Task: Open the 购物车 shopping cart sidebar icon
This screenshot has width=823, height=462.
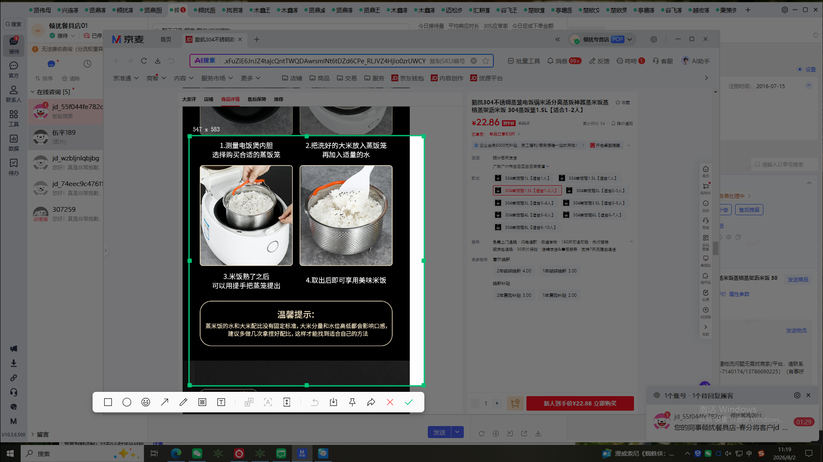Action: [x=706, y=188]
